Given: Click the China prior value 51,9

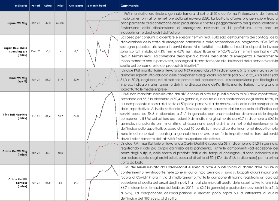Looking at the screenshot, I should tap(60, 80).
